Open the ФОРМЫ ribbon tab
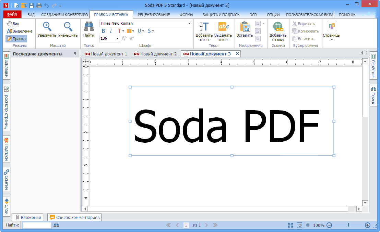This screenshot has height=232, width=380. 186,14
